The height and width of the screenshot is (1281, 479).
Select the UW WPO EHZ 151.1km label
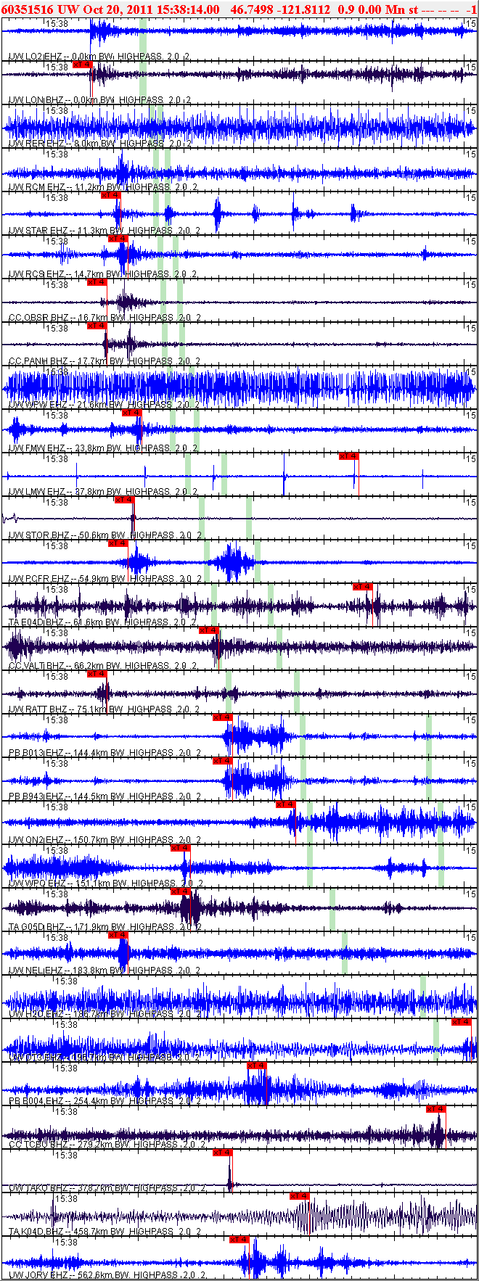[x=105, y=883]
